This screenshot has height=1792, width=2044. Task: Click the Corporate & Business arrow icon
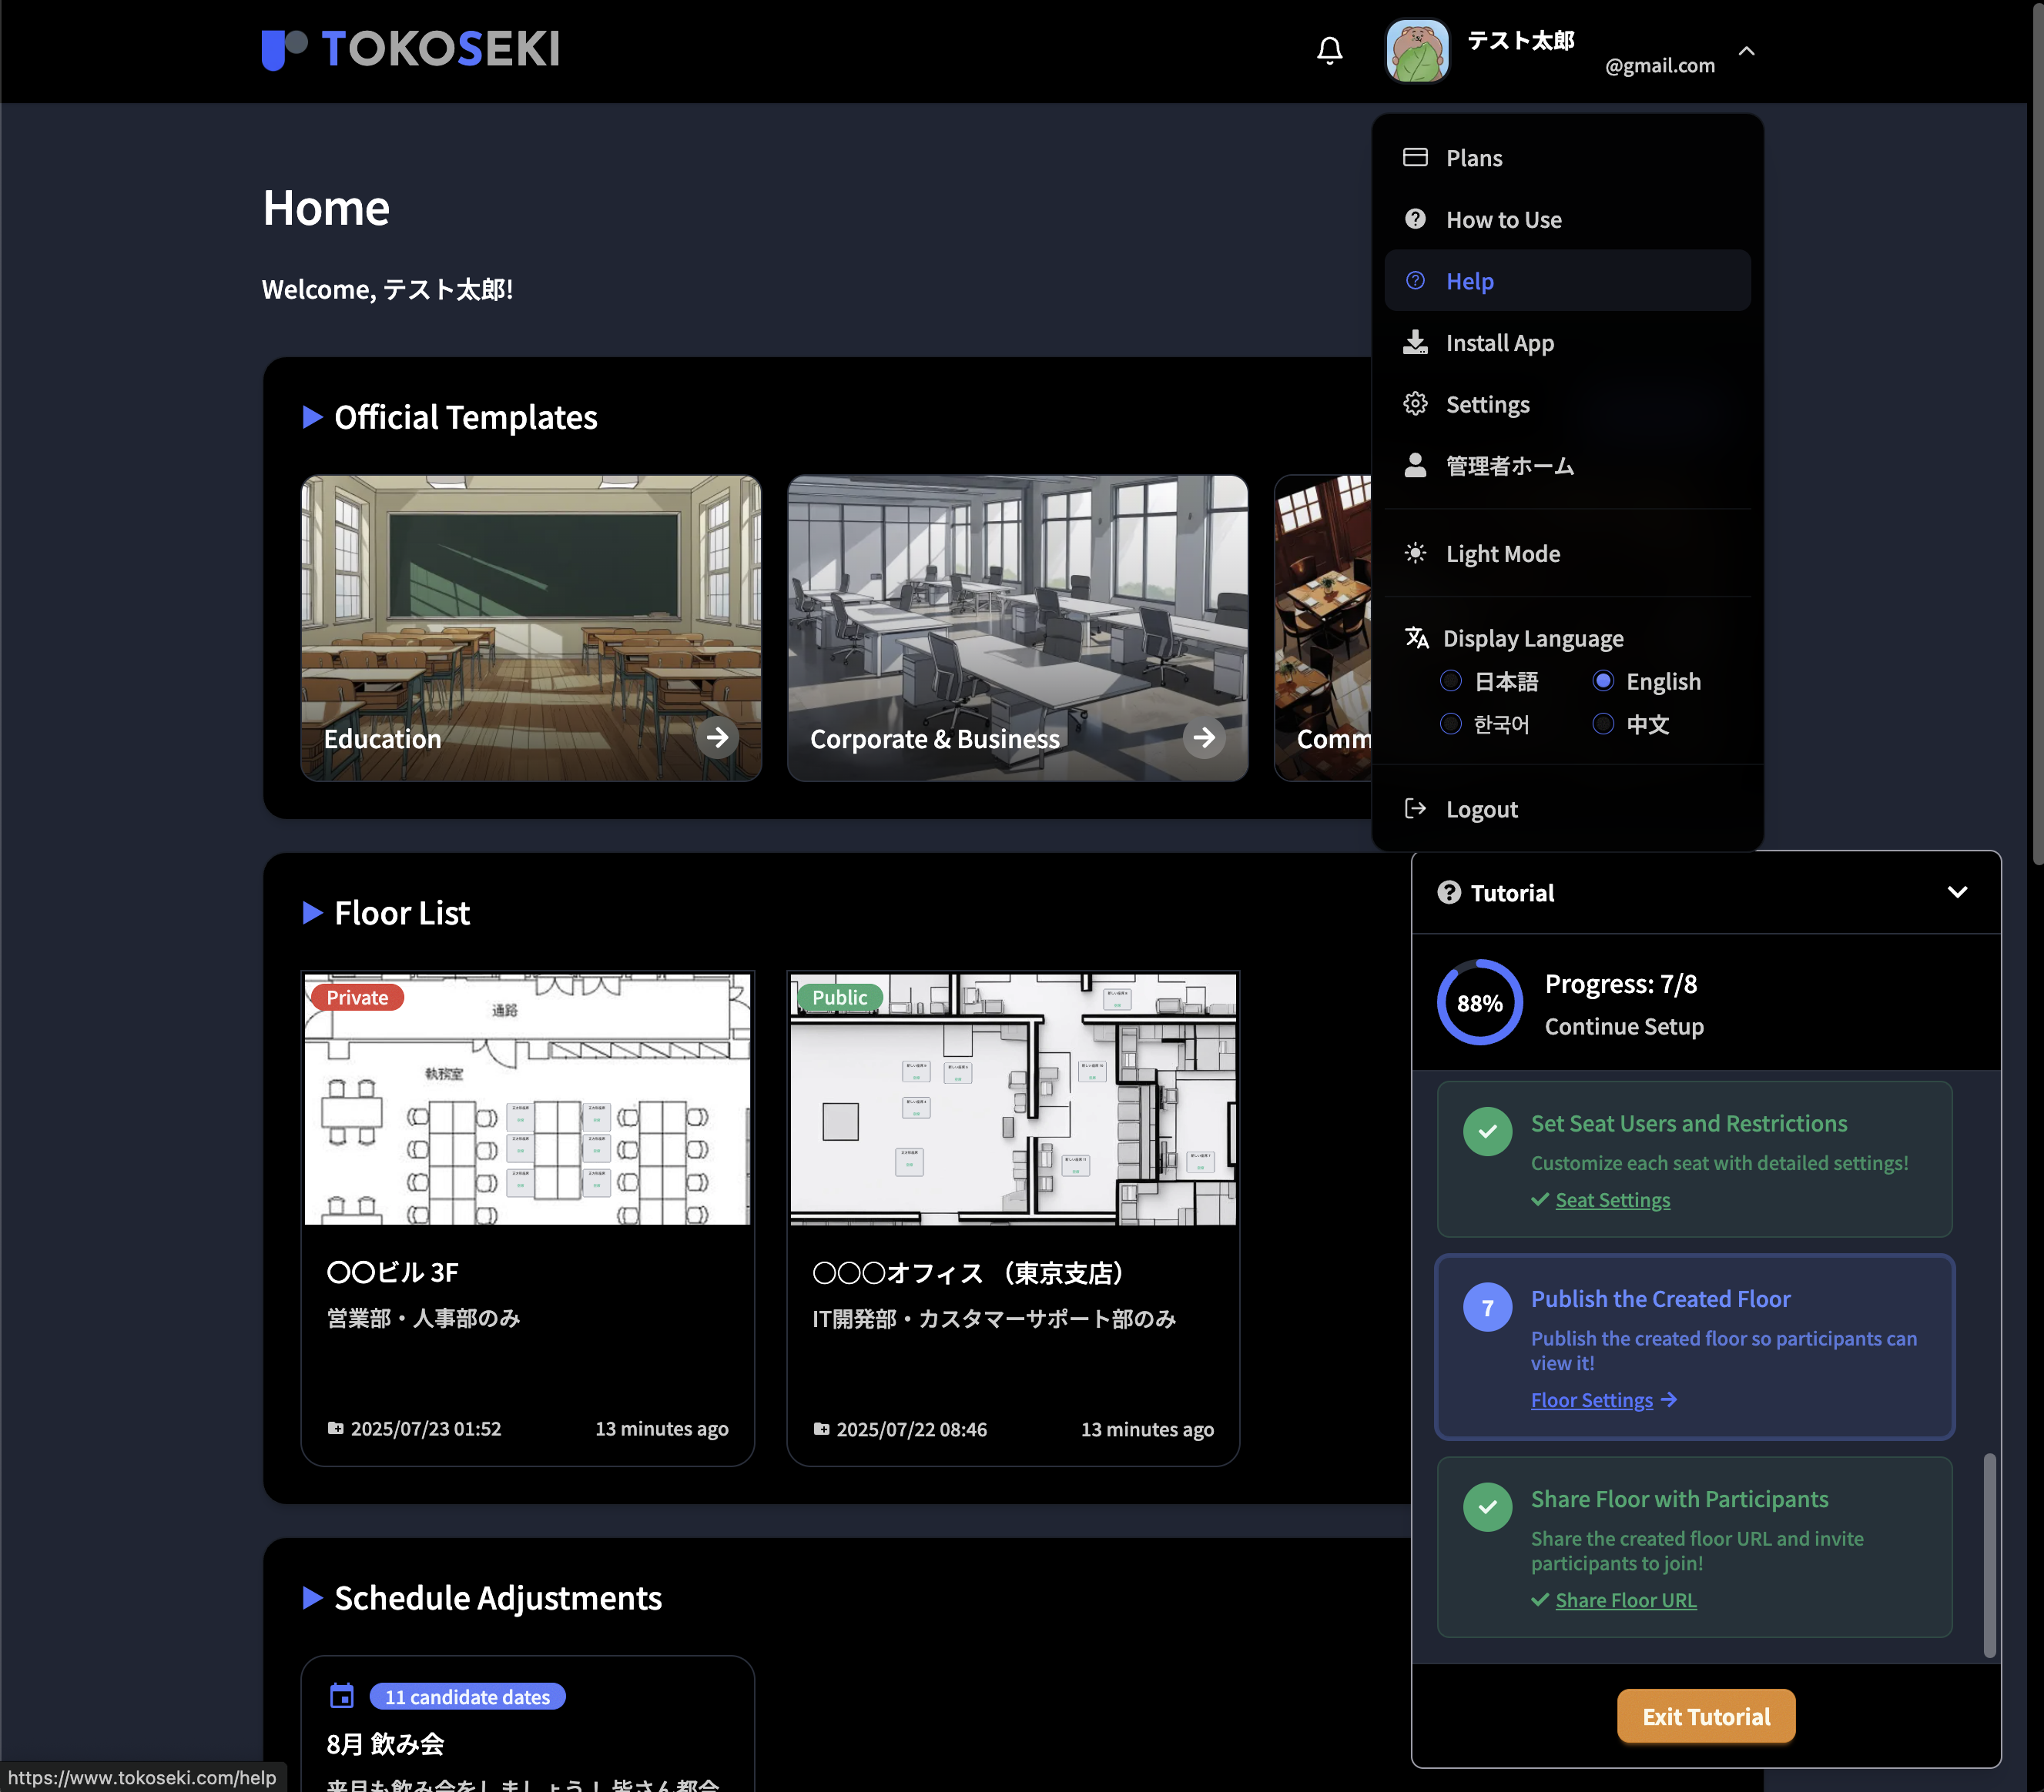tap(1204, 737)
